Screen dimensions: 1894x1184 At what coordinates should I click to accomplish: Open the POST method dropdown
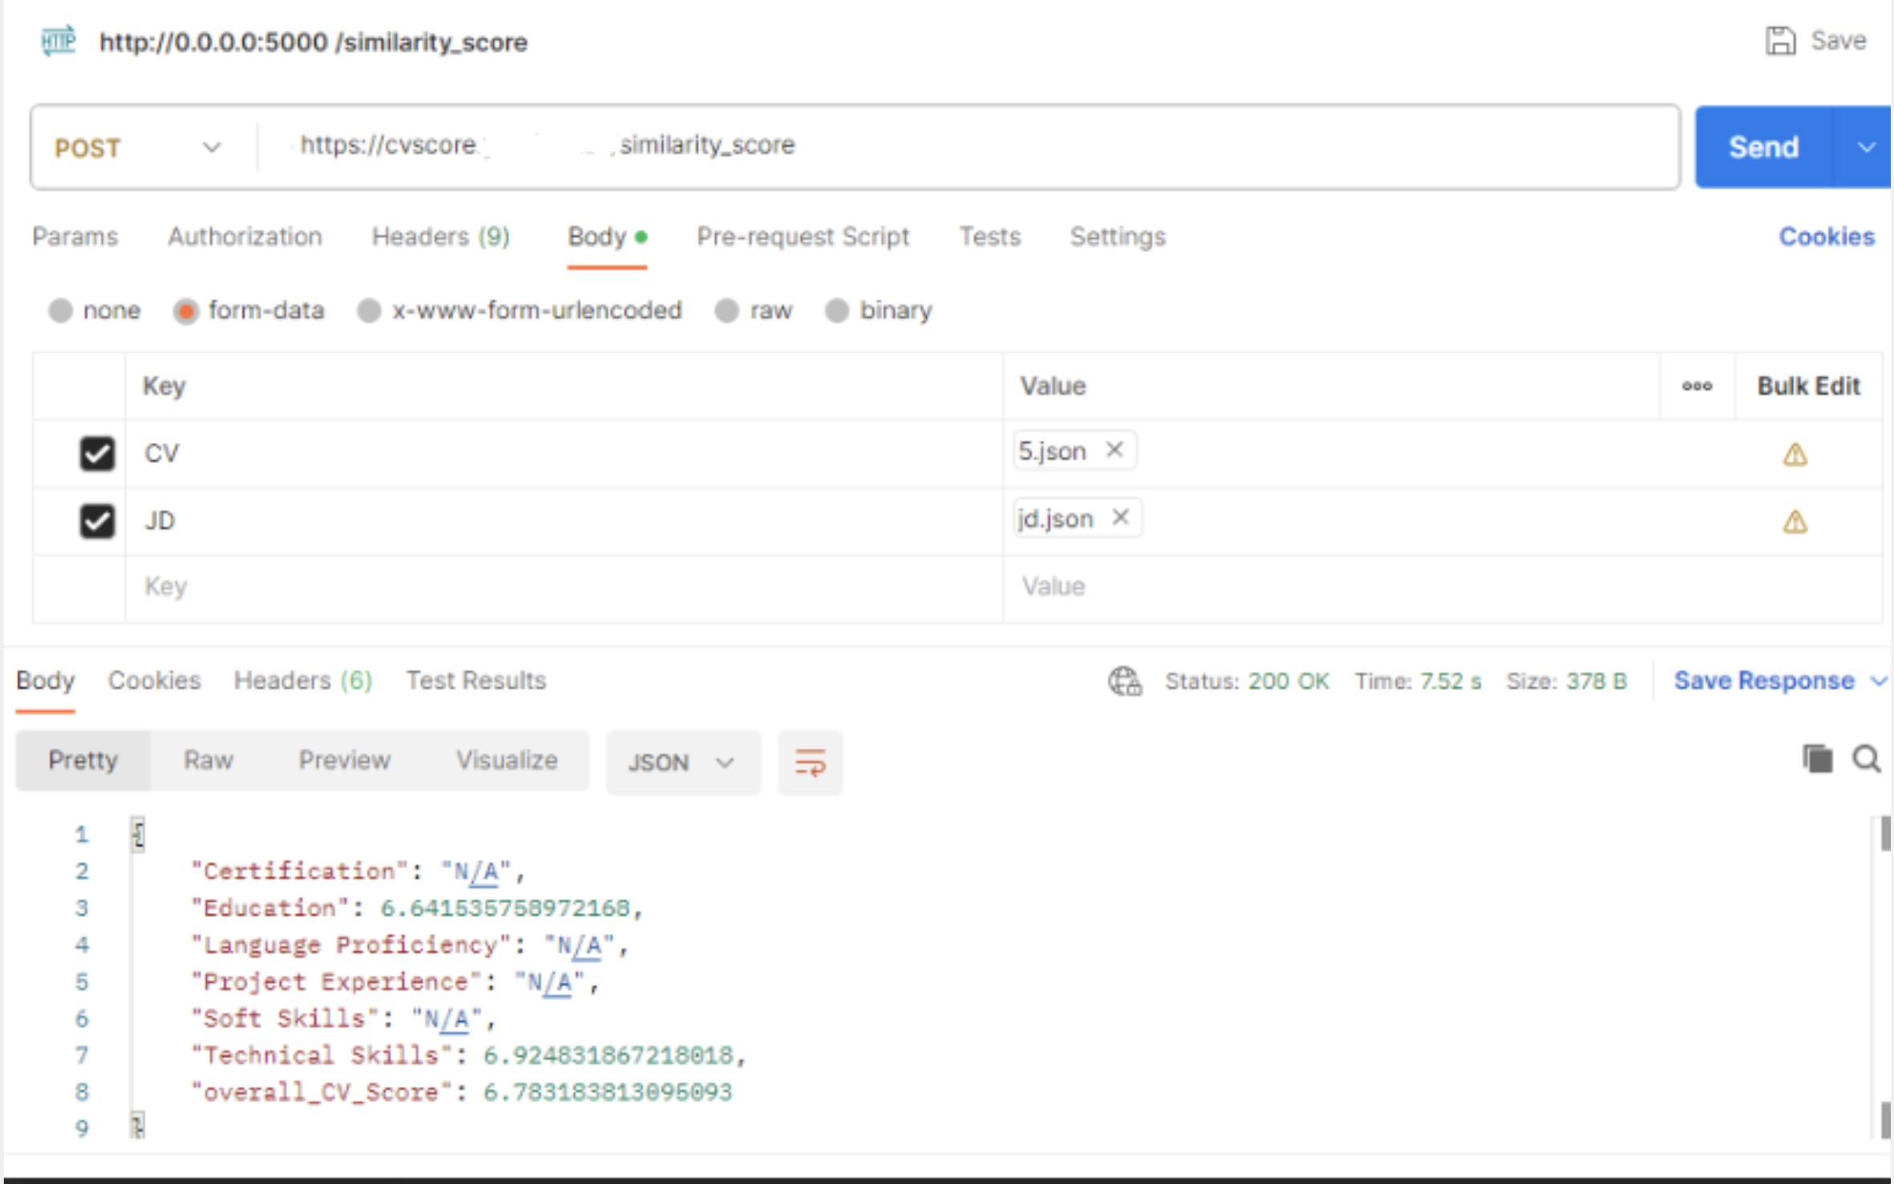(211, 148)
